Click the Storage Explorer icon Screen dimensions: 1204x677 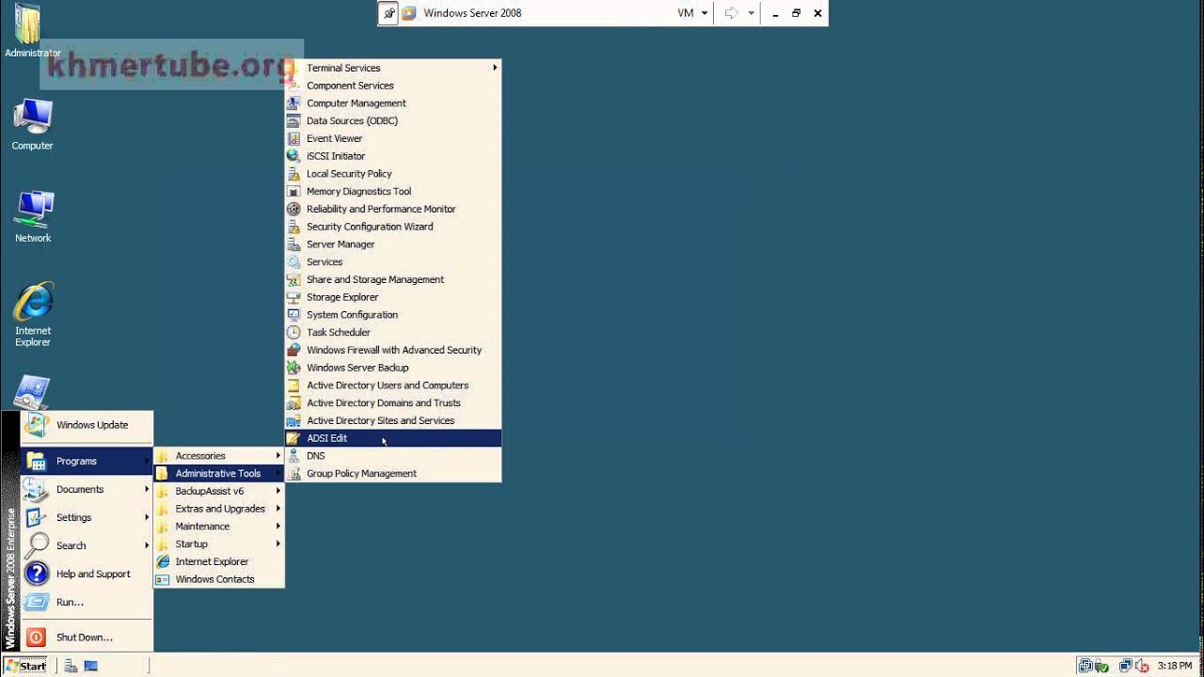[293, 297]
